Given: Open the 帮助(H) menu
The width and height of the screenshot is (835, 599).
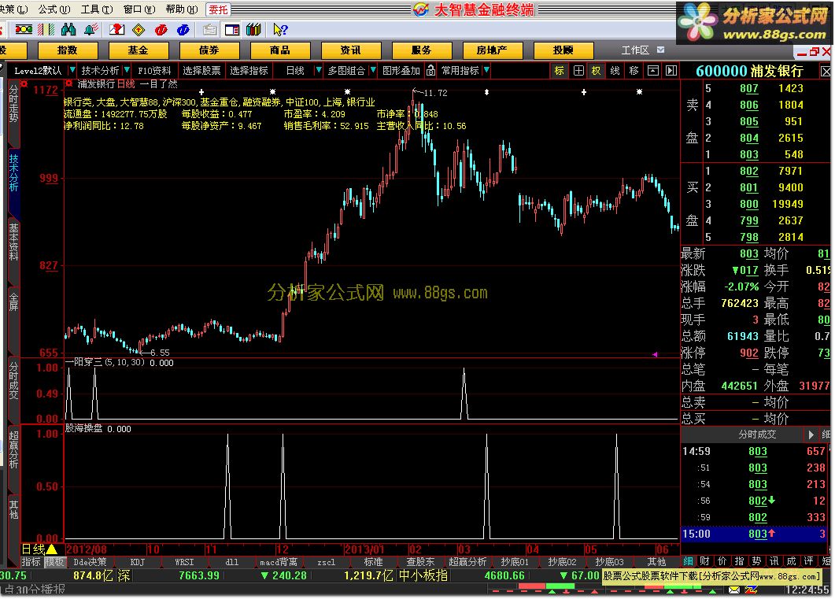Looking at the screenshot, I should click(x=182, y=9).
